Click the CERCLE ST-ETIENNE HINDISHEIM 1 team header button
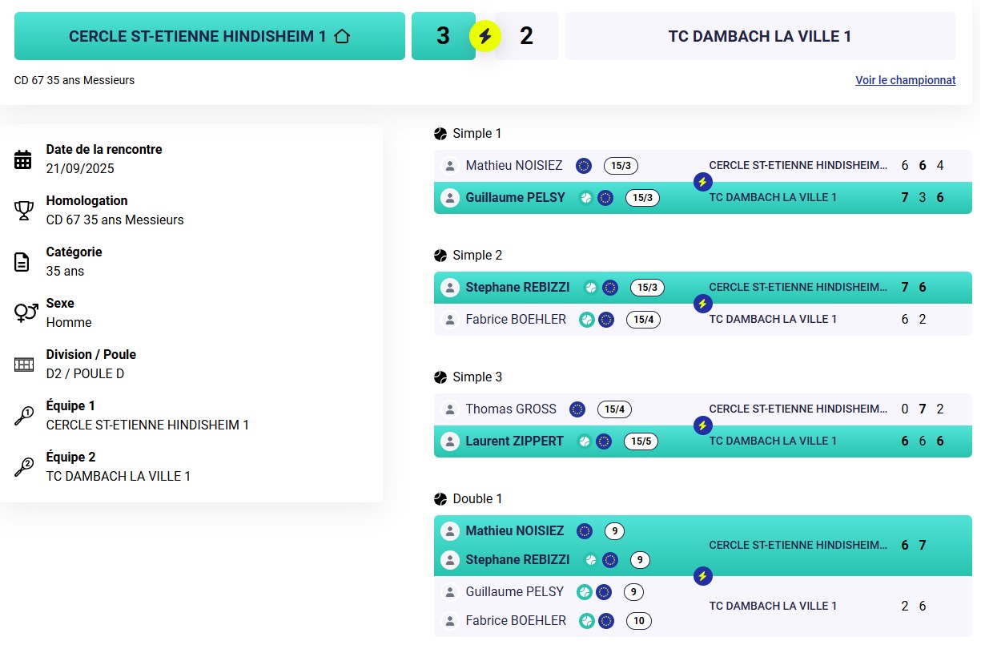 pyautogui.click(x=209, y=36)
